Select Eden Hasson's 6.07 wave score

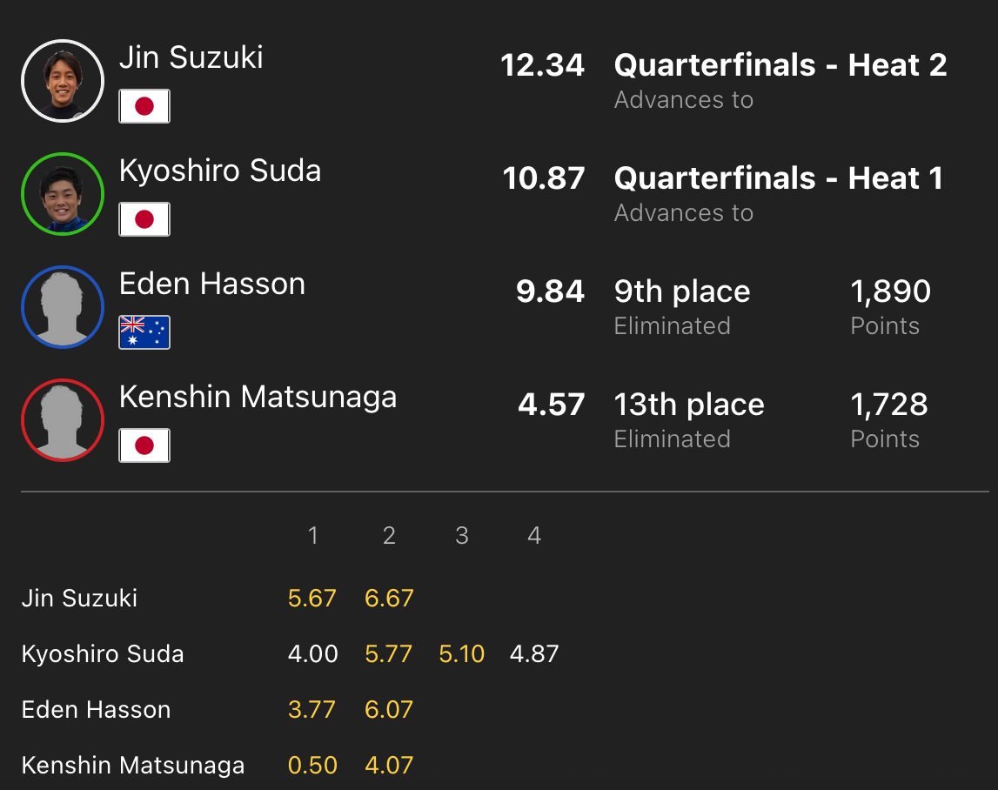coord(389,710)
